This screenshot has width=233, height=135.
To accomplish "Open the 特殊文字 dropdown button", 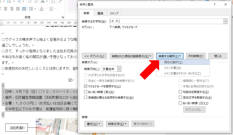I will tap(117, 124).
